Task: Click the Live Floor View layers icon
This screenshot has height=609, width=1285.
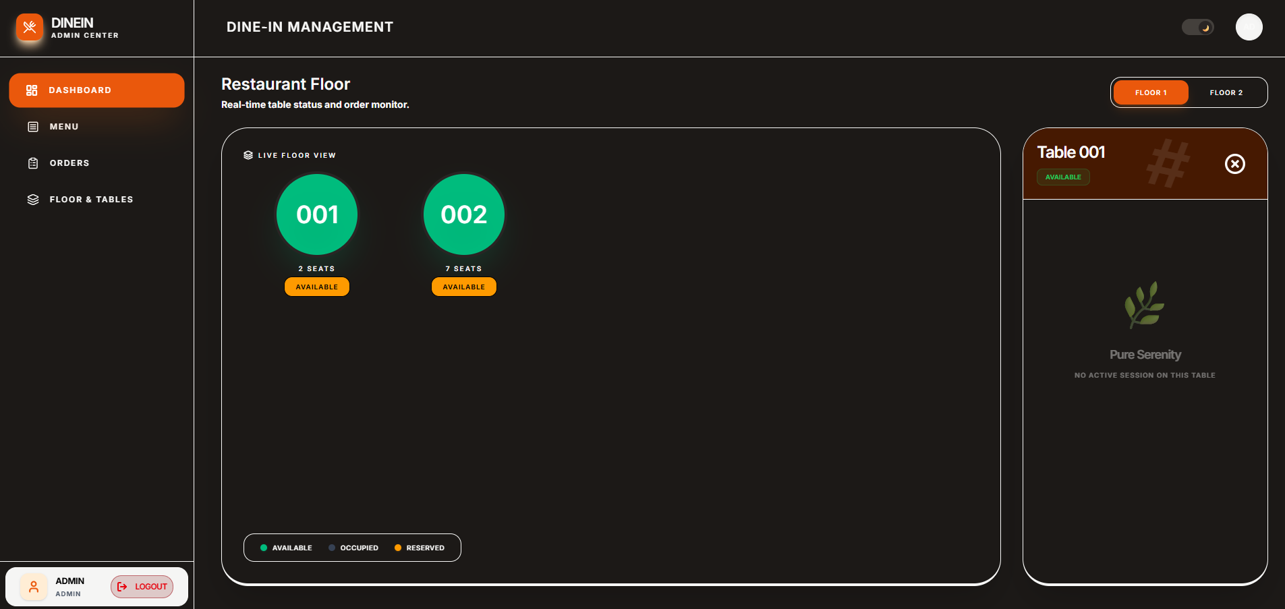Action: (x=248, y=155)
